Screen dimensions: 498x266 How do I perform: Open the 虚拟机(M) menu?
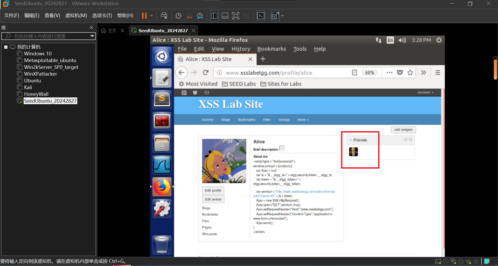76,16
